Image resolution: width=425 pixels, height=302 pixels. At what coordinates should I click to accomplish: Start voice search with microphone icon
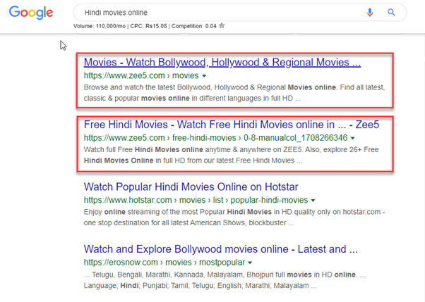pos(370,13)
